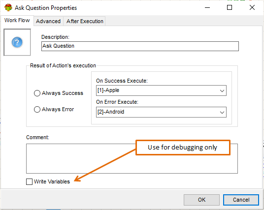Click the app logo icon in title bar
The width and height of the screenshot is (264, 210).
coord(8,7)
